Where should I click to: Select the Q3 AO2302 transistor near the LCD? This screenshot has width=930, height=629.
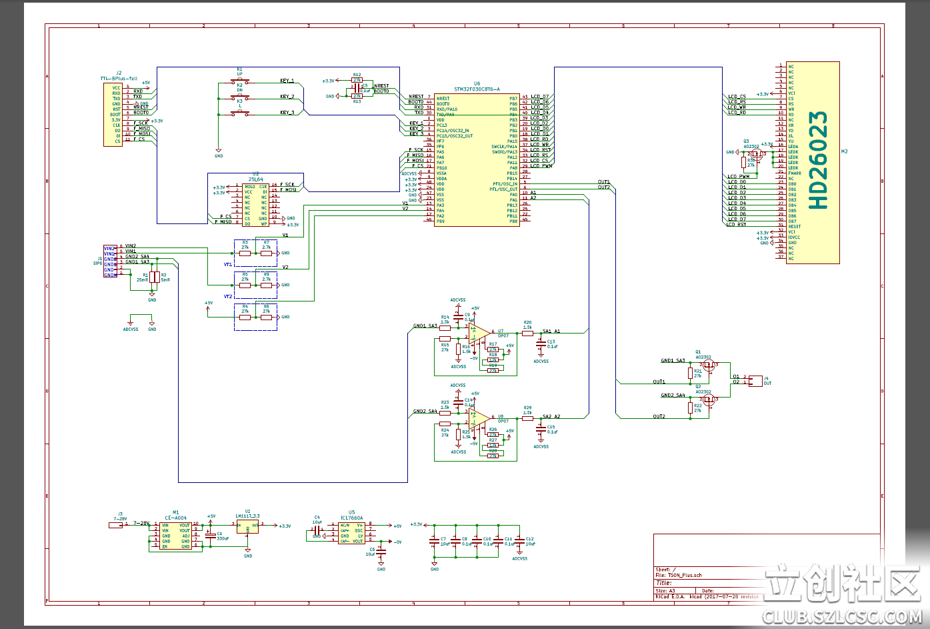click(755, 154)
